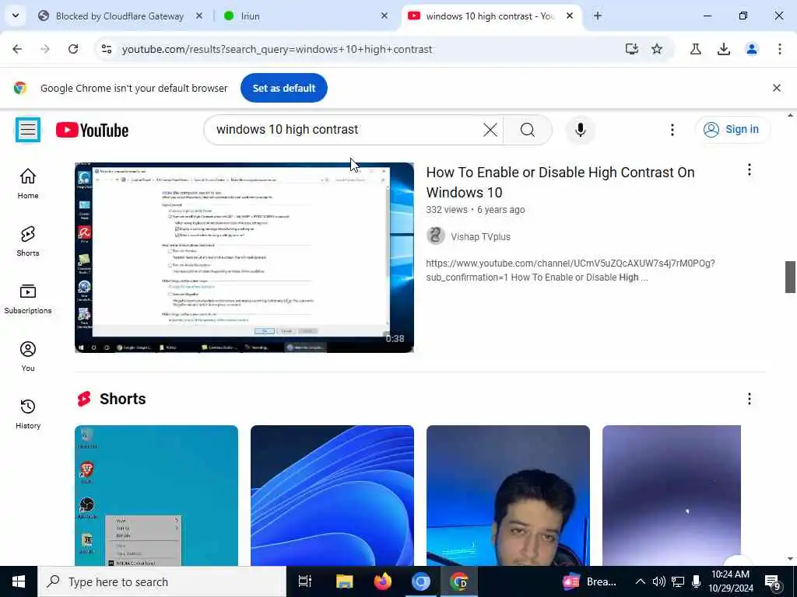Switch to Blocked by Cloudflare Gateway tab

tap(120, 16)
